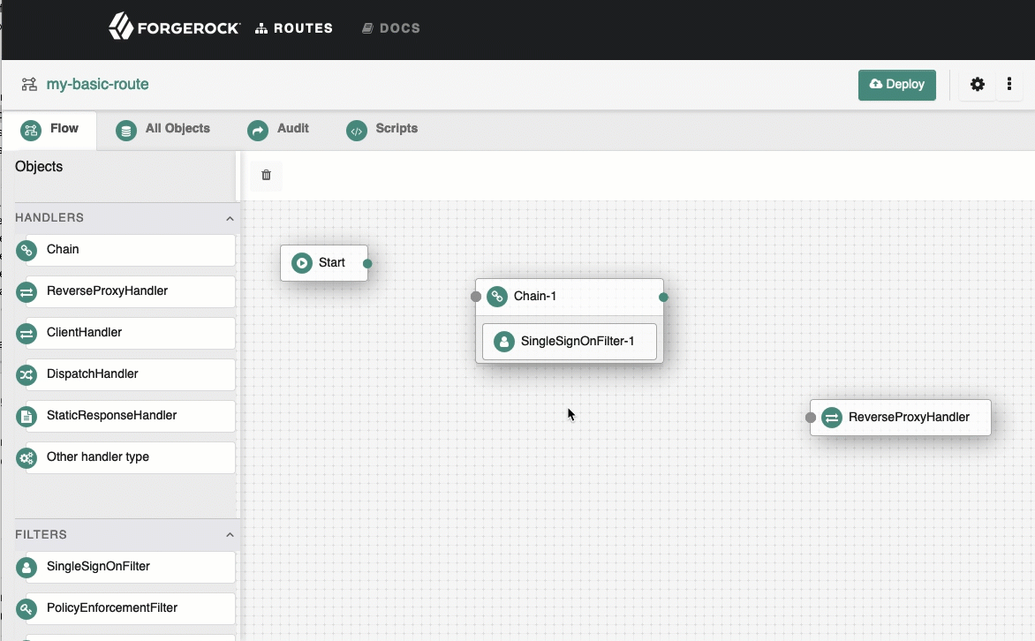The width and height of the screenshot is (1035, 641).
Task: Click the Handlers section header
Action: (125, 218)
